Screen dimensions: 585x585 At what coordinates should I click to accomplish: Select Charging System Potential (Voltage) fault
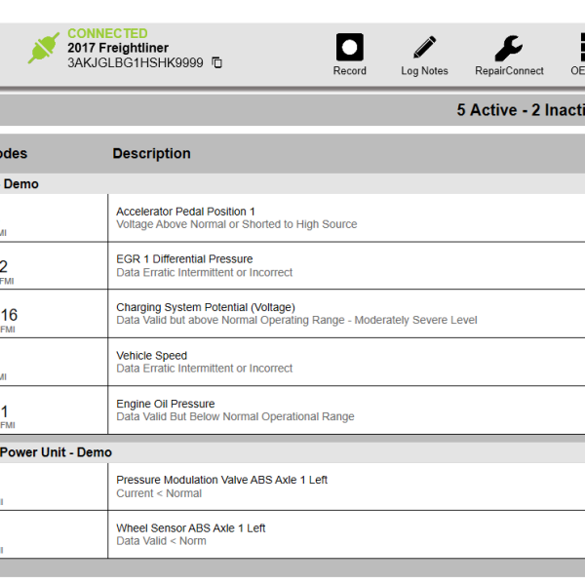(x=205, y=308)
